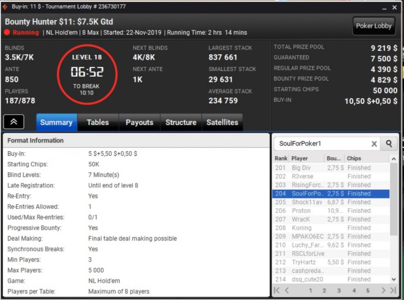Select player row MPAKO6EC
This screenshot has width=404, height=300.
[x=331, y=237]
